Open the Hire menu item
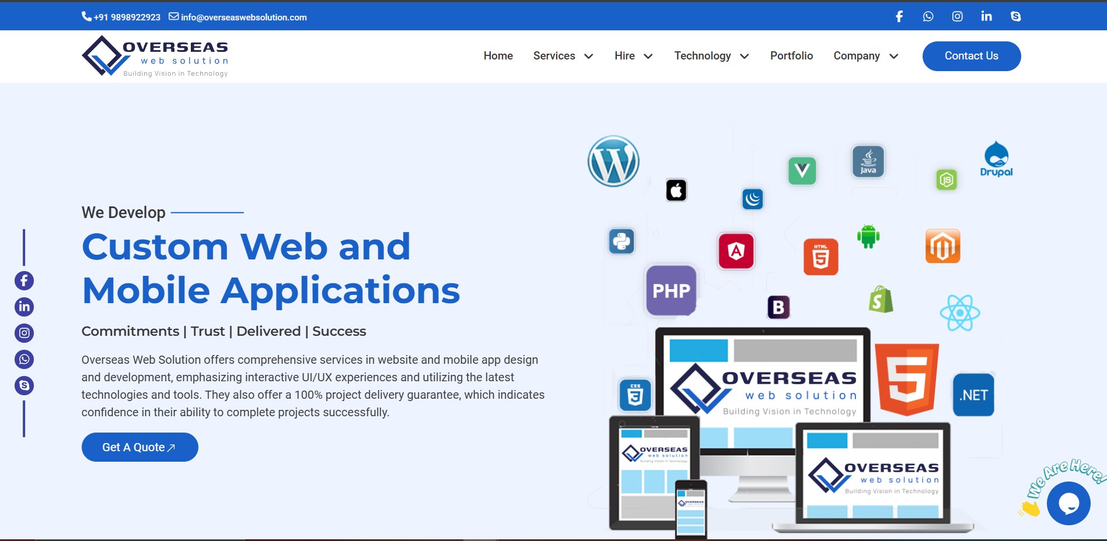1107x541 pixels. [x=624, y=55]
